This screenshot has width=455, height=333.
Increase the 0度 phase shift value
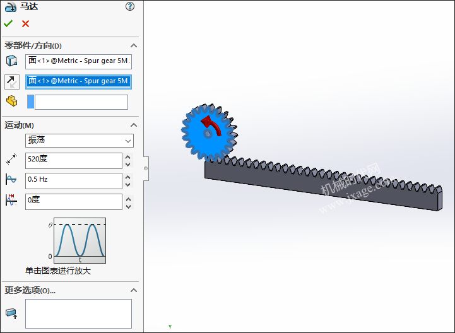coord(128,199)
